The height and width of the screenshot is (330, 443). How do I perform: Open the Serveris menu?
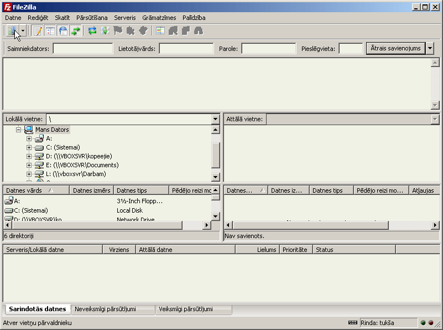[x=125, y=18]
